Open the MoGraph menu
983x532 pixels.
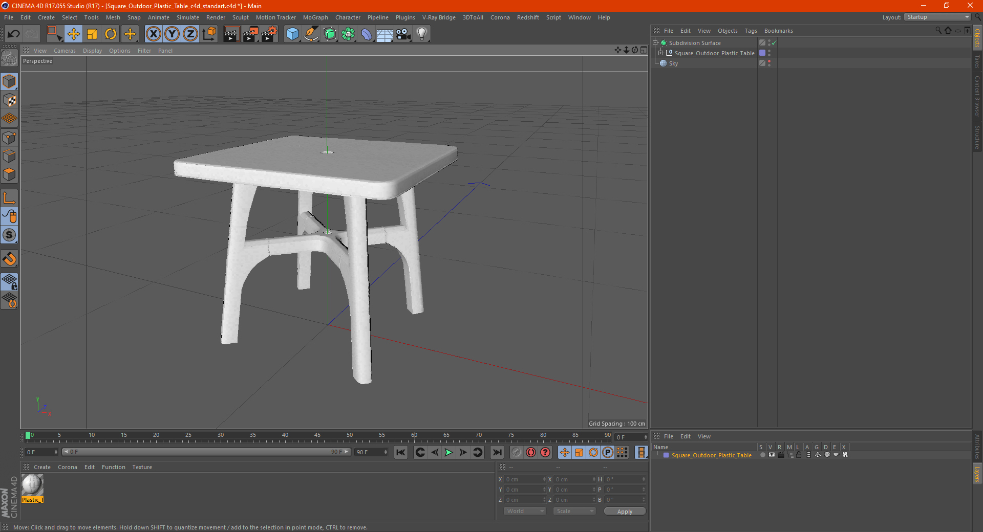point(315,17)
